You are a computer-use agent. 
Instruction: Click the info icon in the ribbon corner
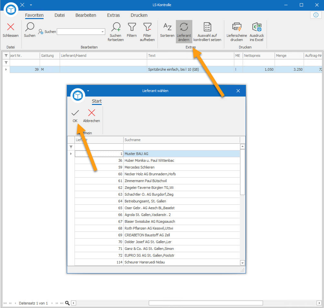point(316,15)
